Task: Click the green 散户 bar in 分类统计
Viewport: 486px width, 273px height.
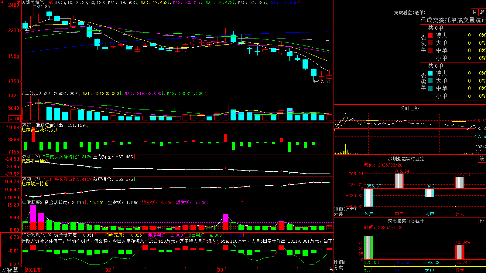Action: point(369,248)
